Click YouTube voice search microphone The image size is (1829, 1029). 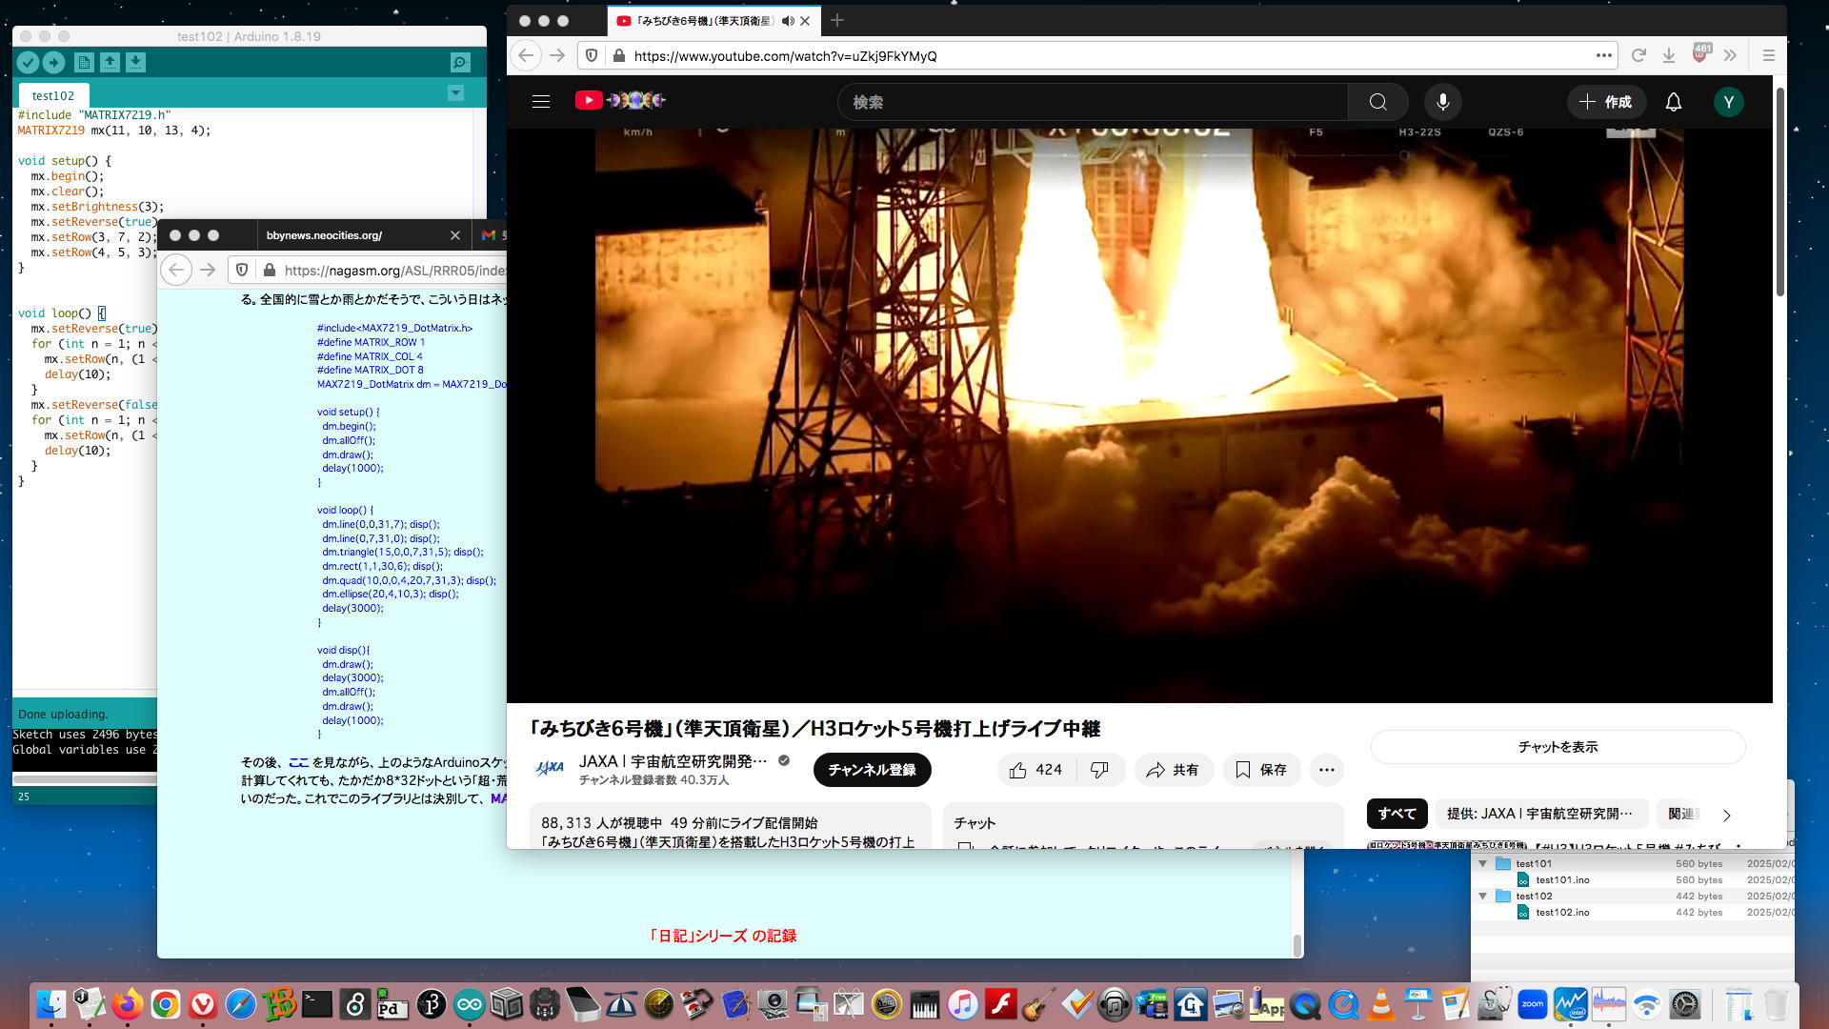coord(1442,102)
